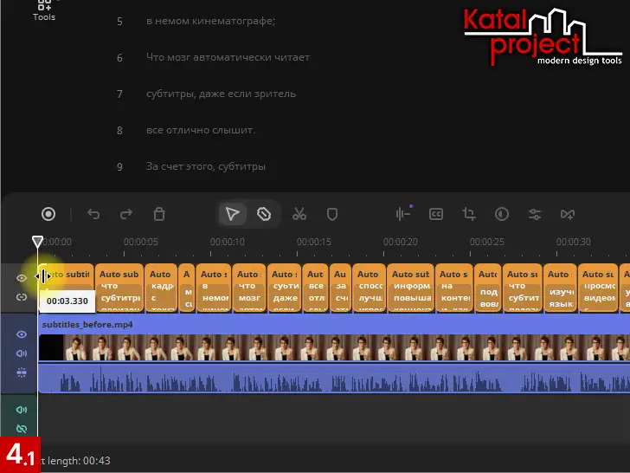
Task: Delete selected clip with trash icon
Action: [159, 214]
